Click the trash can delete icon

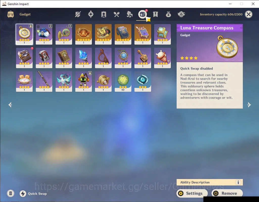pos(11,193)
